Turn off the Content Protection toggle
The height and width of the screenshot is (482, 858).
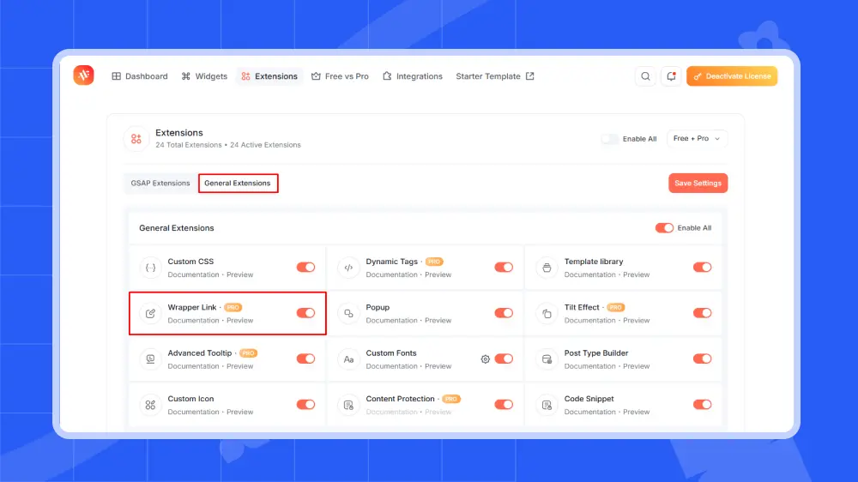click(x=504, y=404)
